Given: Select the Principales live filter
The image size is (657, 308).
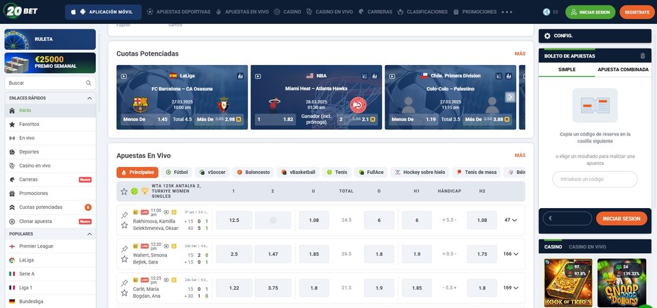Looking at the screenshot, I should [138, 172].
